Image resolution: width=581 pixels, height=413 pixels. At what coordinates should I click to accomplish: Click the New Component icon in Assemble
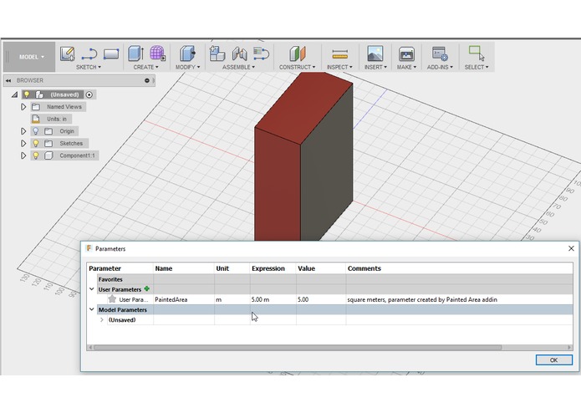click(217, 54)
